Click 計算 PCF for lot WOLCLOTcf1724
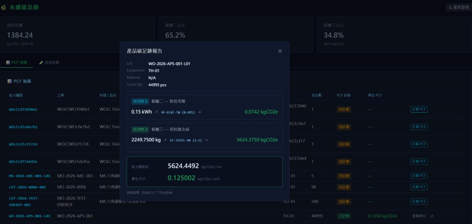The image size is (472, 224). [419, 144]
